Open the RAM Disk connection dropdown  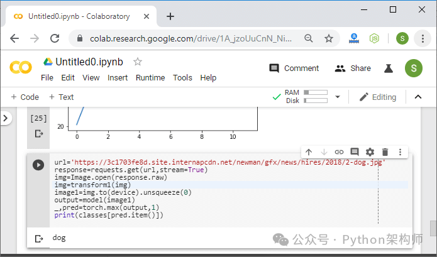click(338, 97)
